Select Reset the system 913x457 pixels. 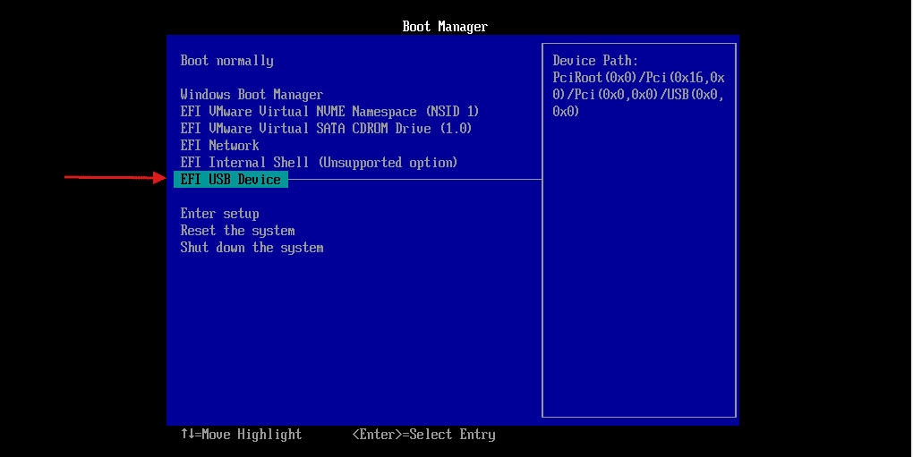pyautogui.click(x=237, y=231)
